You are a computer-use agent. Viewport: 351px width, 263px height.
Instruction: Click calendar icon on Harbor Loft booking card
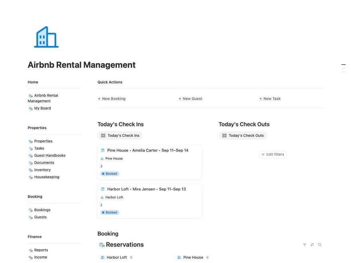pos(103,189)
